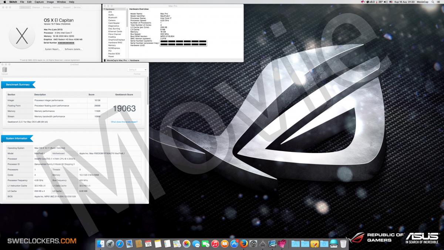Switch to Support tab in About This Mac
This screenshot has width=444, height=250.
[x=67, y=7]
